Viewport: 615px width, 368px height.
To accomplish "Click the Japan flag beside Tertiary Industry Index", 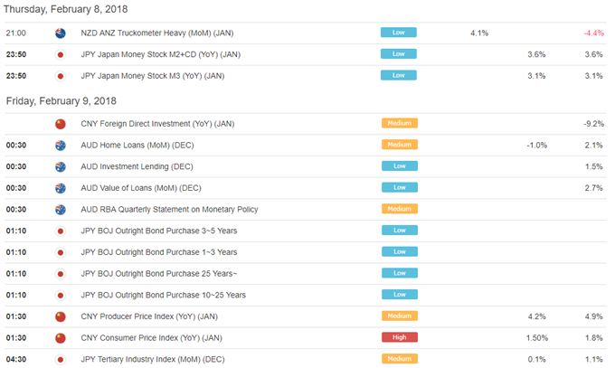I will 60,360.
